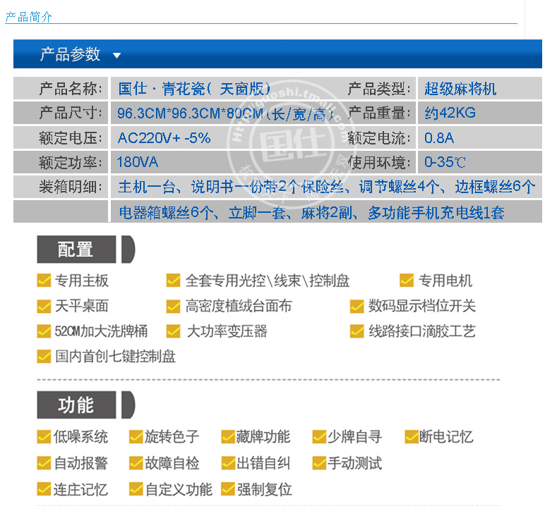Viewport: 557px width, 506px height.
Task: Click checkmark icon beside 大功率变压器
Action: [x=174, y=331]
